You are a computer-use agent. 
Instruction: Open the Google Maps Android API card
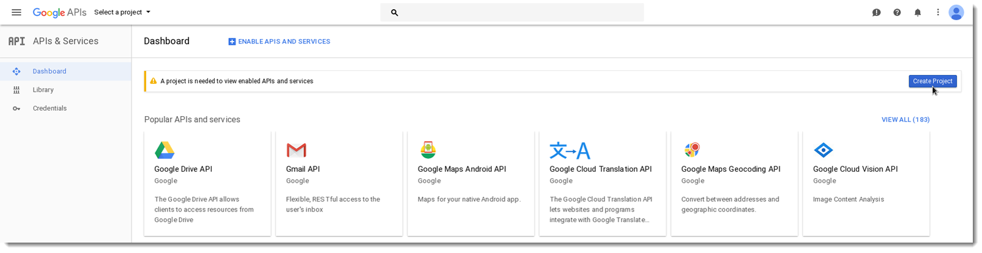click(471, 183)
